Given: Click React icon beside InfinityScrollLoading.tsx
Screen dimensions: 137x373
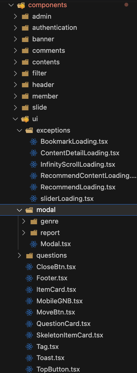Looking at the screenshot, I should [x=33, y=164].
